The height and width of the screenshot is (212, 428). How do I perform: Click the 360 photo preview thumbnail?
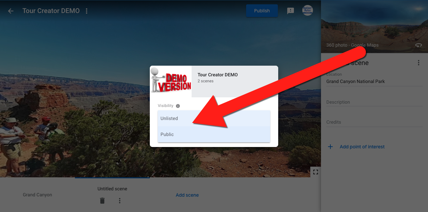tap(374, 26)
